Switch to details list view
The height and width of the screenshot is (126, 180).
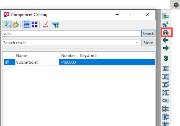pyautogui.click(x=27, y=24)
